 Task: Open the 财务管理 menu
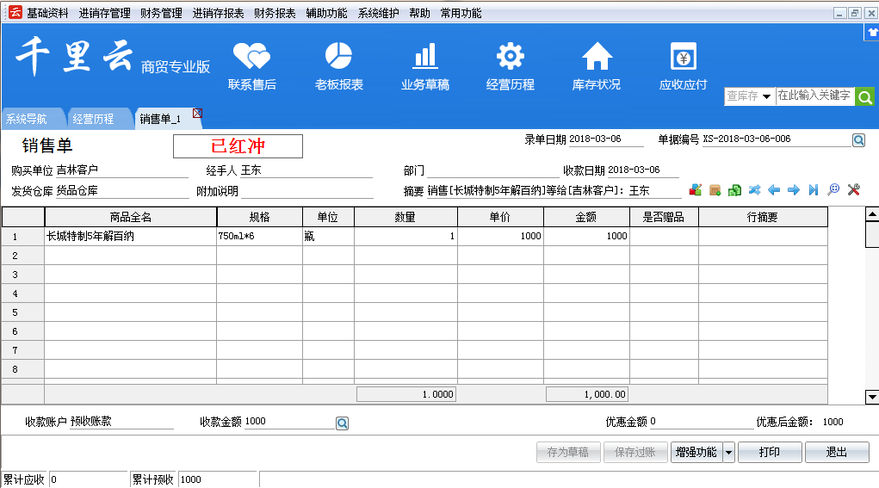[161, 13]
